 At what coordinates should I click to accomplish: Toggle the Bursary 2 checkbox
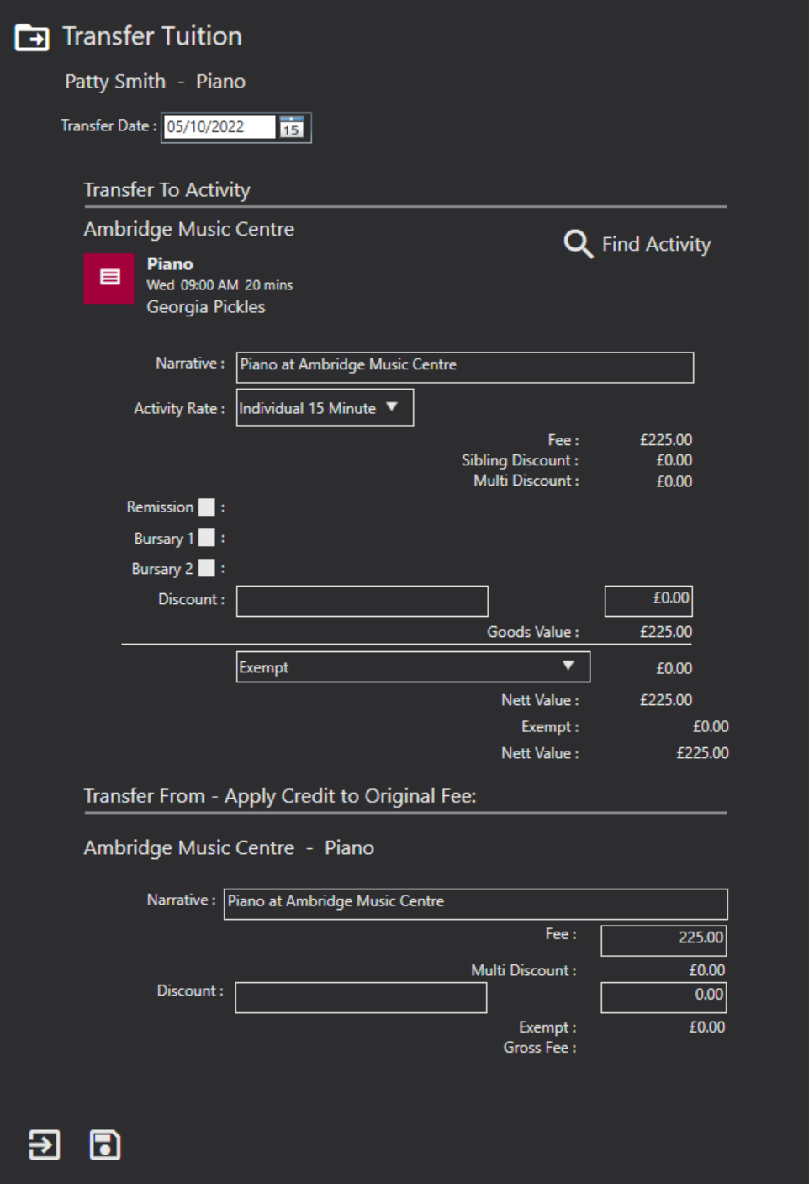pyautogui.click(x=206, y=569)
